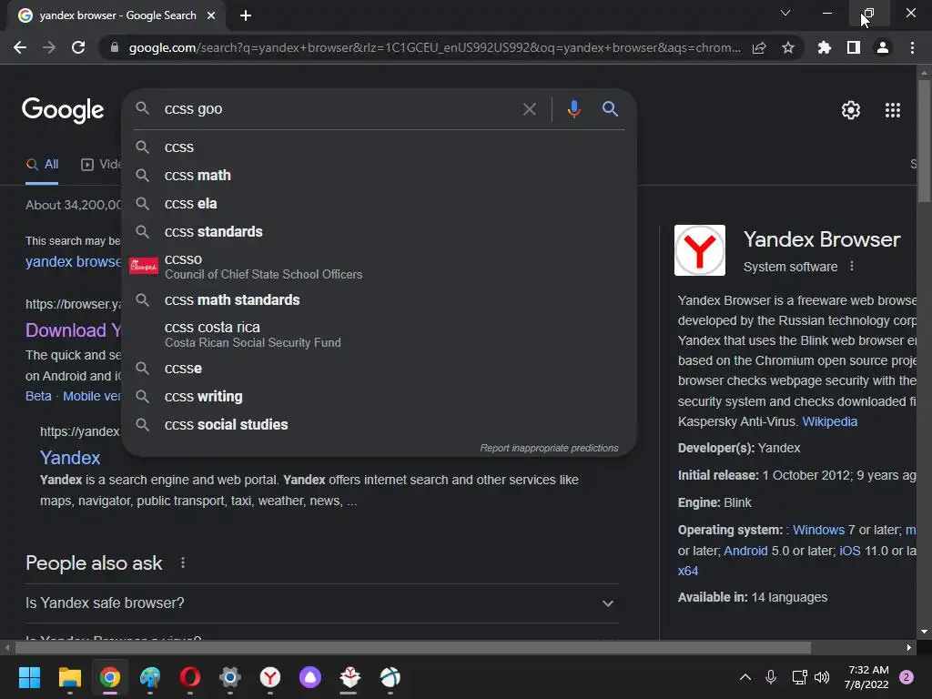Open the share this page icon

(x=759, y=47)
